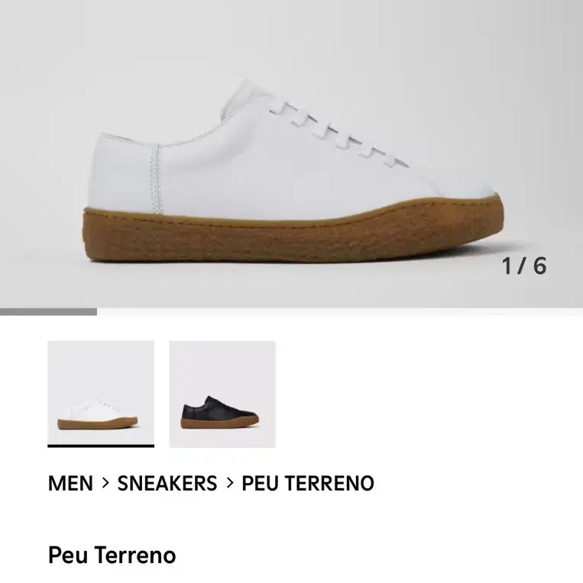Click the toe area of large sneaker
The height and width of the screenshot is (583, 583).
[x=465, y=188]
